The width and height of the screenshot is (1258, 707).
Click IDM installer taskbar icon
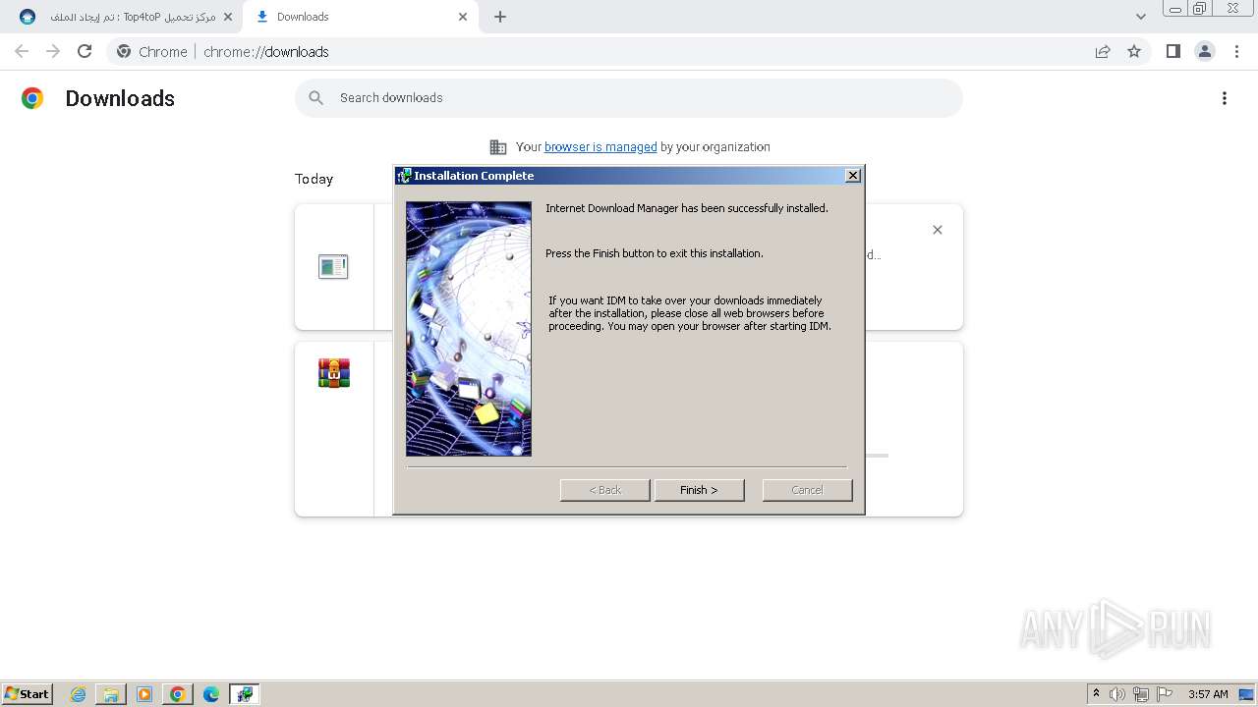(x=245, y=694)
